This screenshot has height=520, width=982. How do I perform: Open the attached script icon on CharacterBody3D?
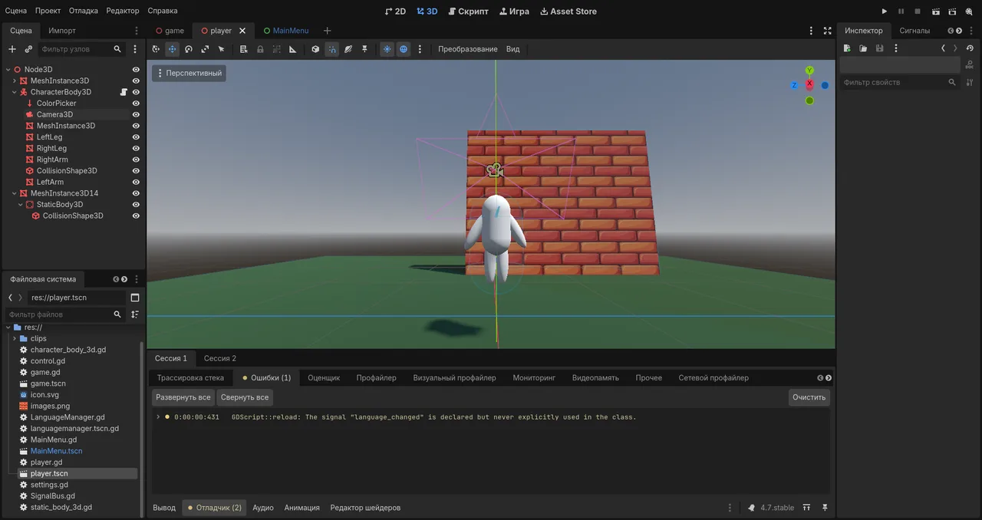124,92
